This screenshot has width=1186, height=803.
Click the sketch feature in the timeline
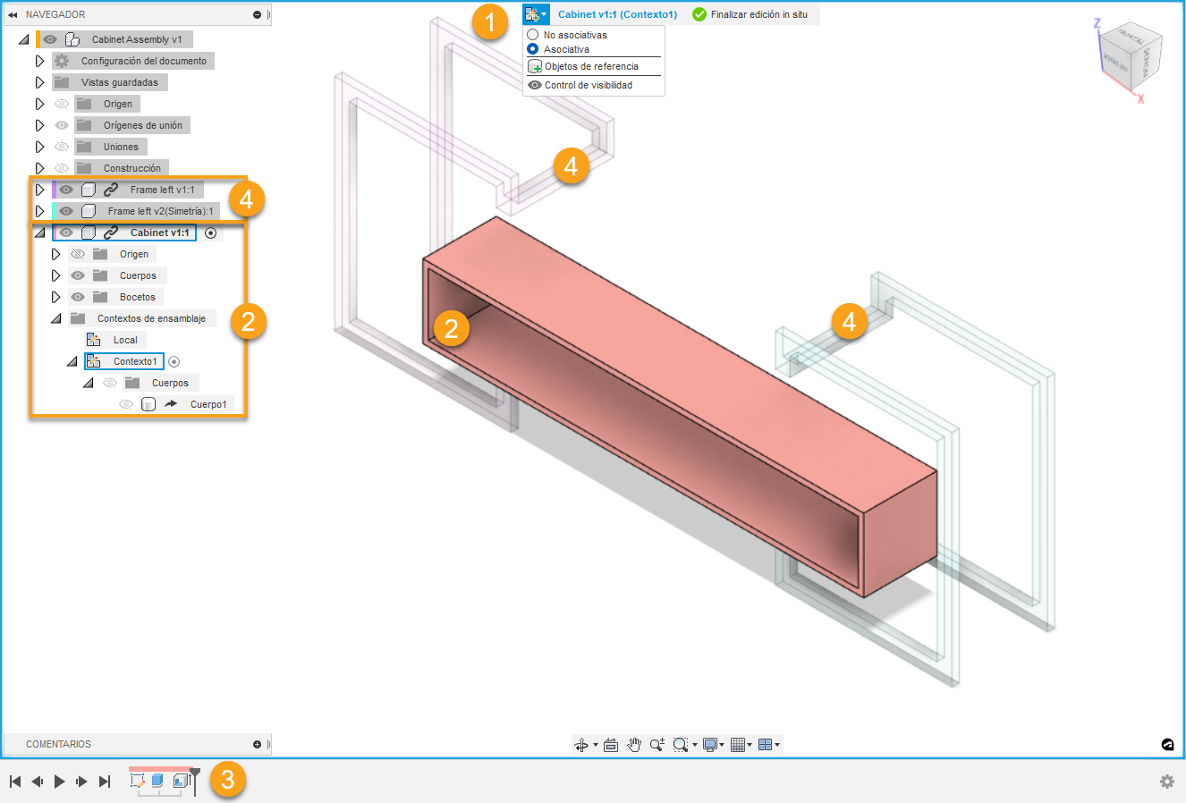pos(137,781)
